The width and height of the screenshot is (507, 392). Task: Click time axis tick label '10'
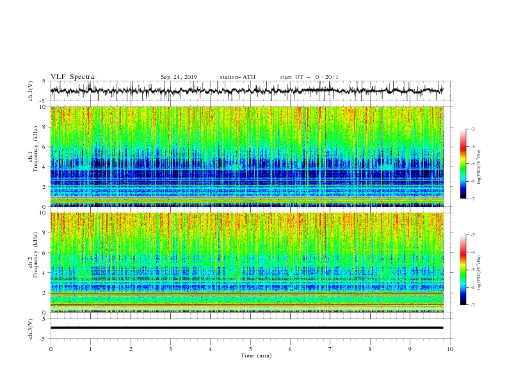pyautogui.click(x=450, y=349)
